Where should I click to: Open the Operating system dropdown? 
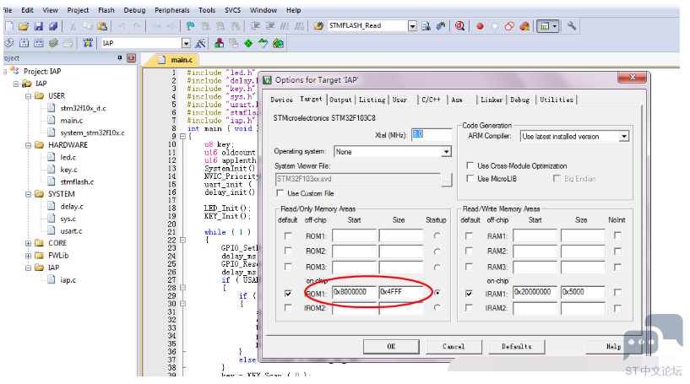pyautogui.click(x=446, y=152)
